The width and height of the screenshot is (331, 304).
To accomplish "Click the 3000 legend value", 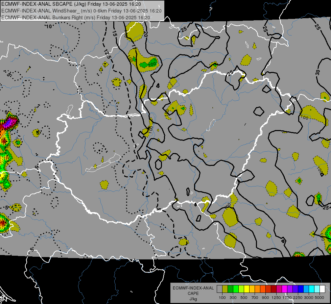I will pyautogui.click(x=309, y=298).
